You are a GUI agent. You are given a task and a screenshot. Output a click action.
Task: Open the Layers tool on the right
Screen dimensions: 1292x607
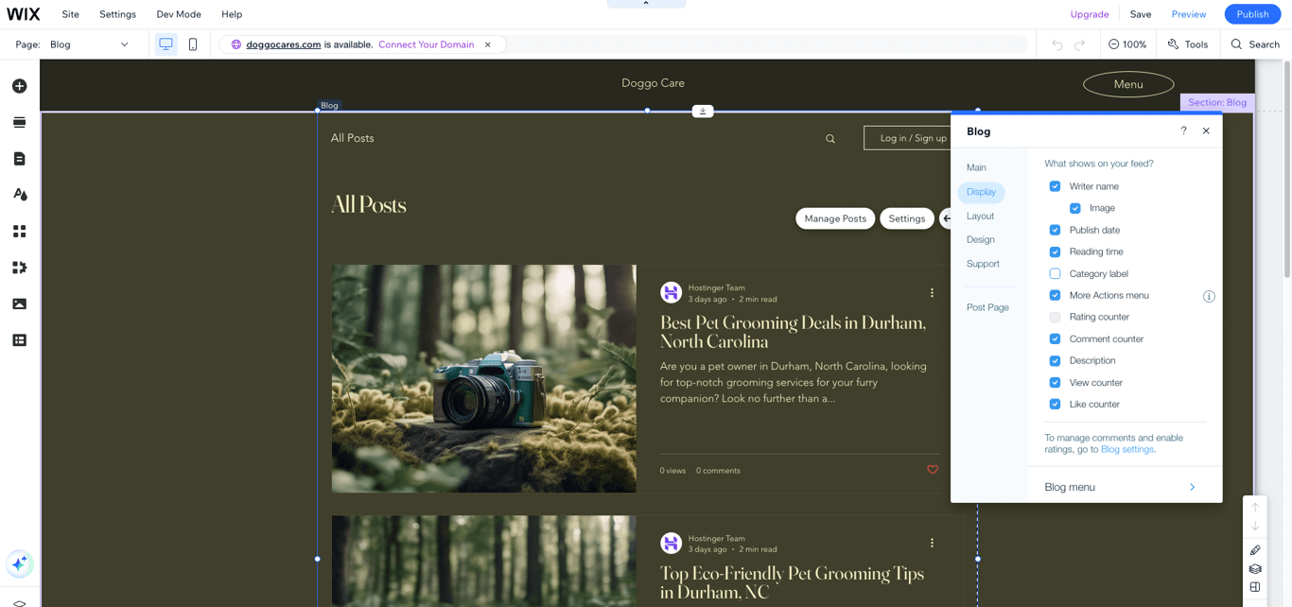point(1254,568)
